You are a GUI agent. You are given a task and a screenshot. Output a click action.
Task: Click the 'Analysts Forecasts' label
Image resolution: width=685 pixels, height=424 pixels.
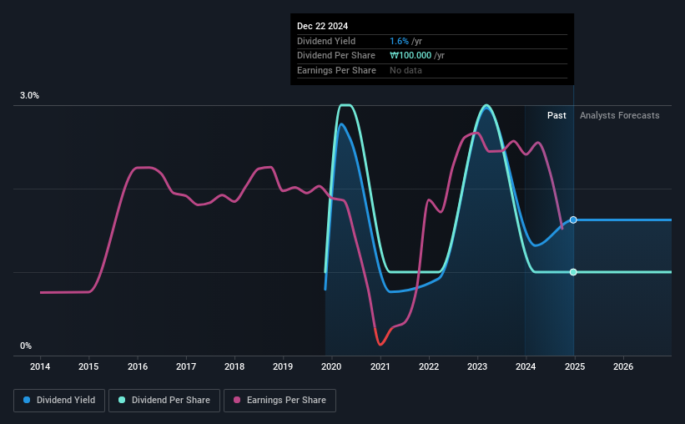tap(619, 115)
